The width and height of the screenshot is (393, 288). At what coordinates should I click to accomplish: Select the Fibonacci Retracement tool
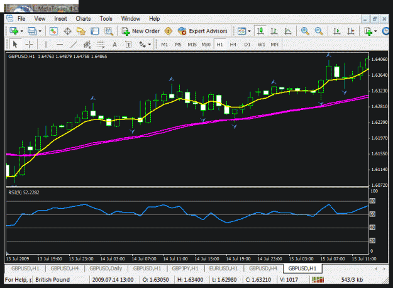tap(101, 45)
